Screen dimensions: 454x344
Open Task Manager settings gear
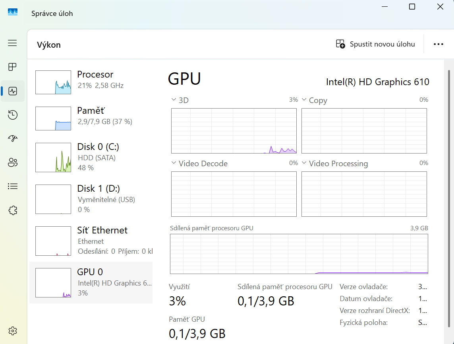point(12,330)
